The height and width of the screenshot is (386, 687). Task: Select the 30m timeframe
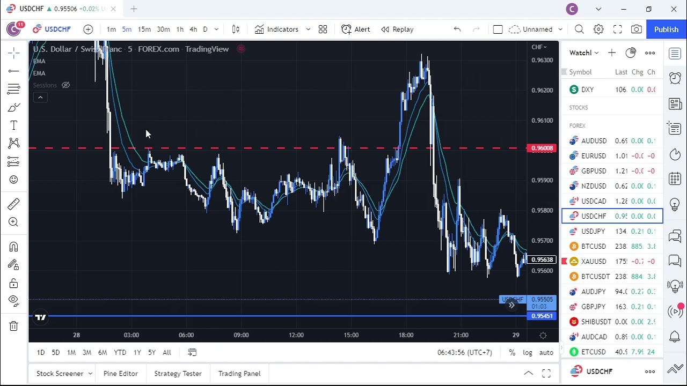164,29
